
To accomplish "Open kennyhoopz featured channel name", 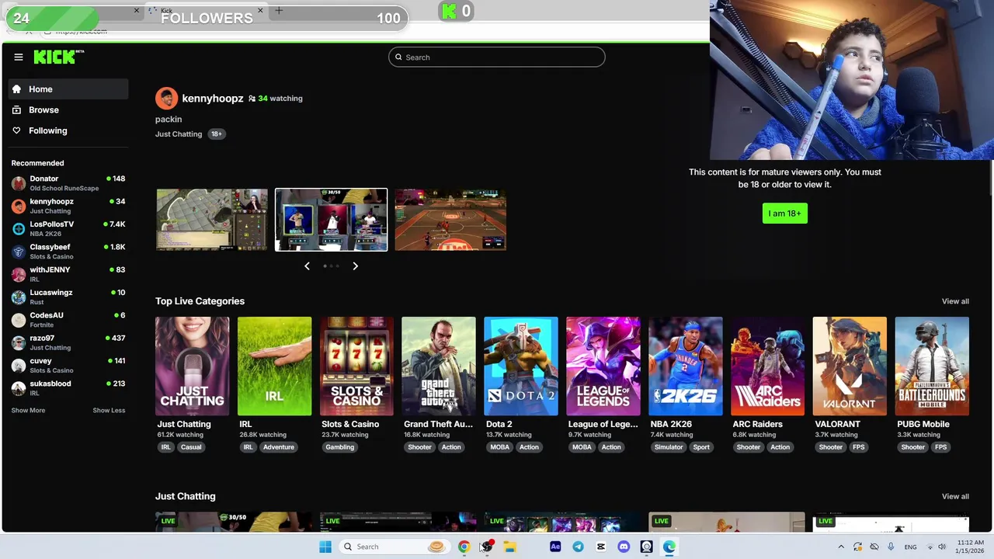I will coord(213,99).
